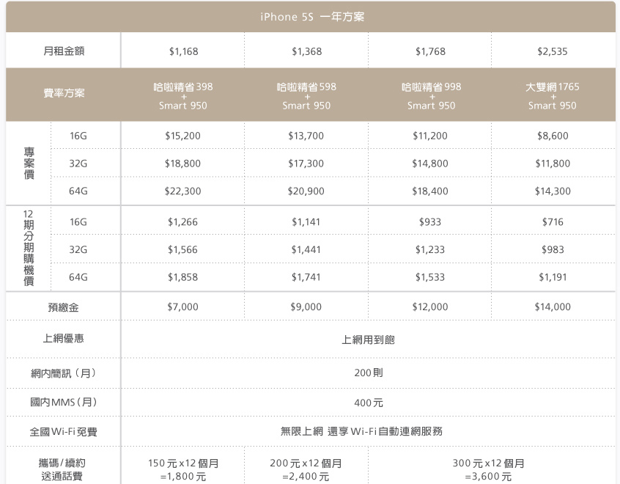Screen dimensions: 620x484
Task: Click the $18,800 price cell
Action: (x=182, y=164)
